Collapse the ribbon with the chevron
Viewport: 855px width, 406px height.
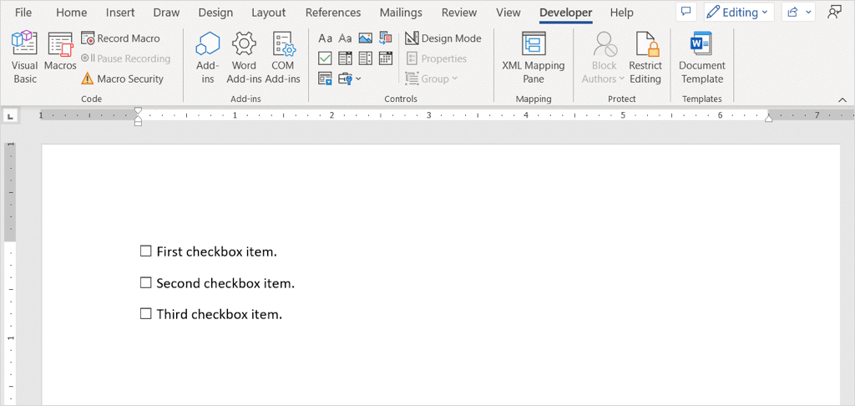coord(842,99)
